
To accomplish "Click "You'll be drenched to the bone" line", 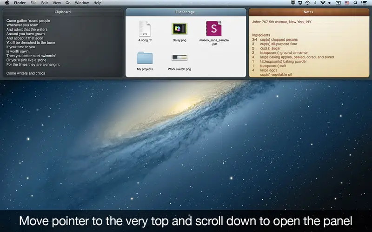I will tap(31, 43).
